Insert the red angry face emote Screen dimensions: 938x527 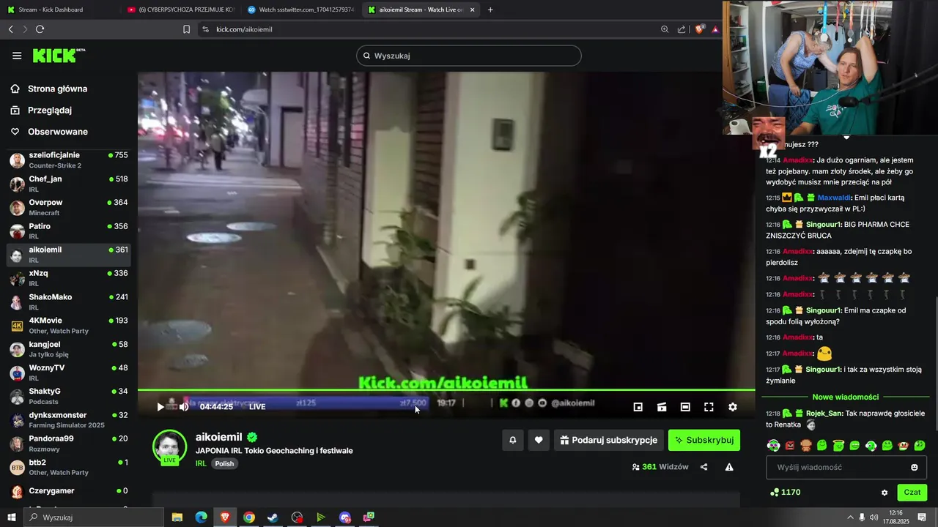click(x=790, y=445)
